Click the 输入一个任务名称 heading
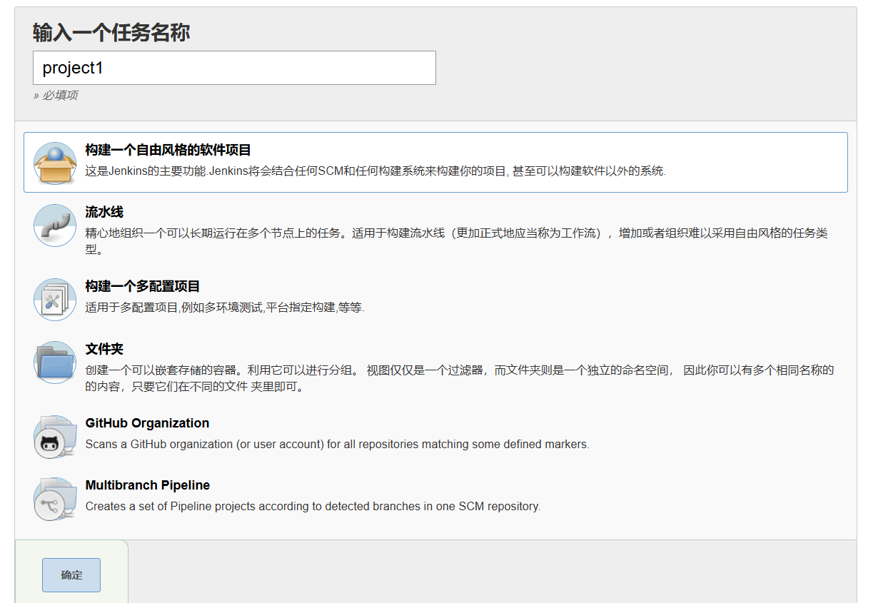Screen dimensions: 893x603 tap(111, 33)
